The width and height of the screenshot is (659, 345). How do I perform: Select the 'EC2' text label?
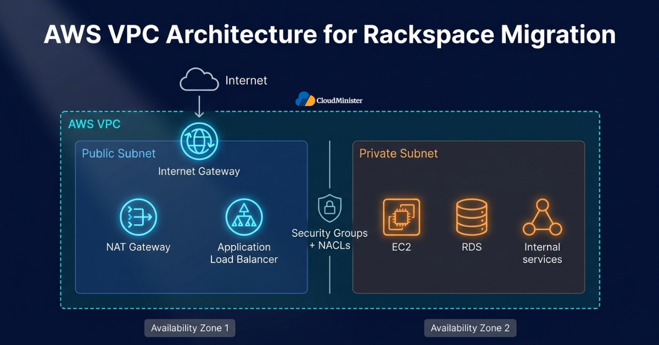tap(401, 247)
